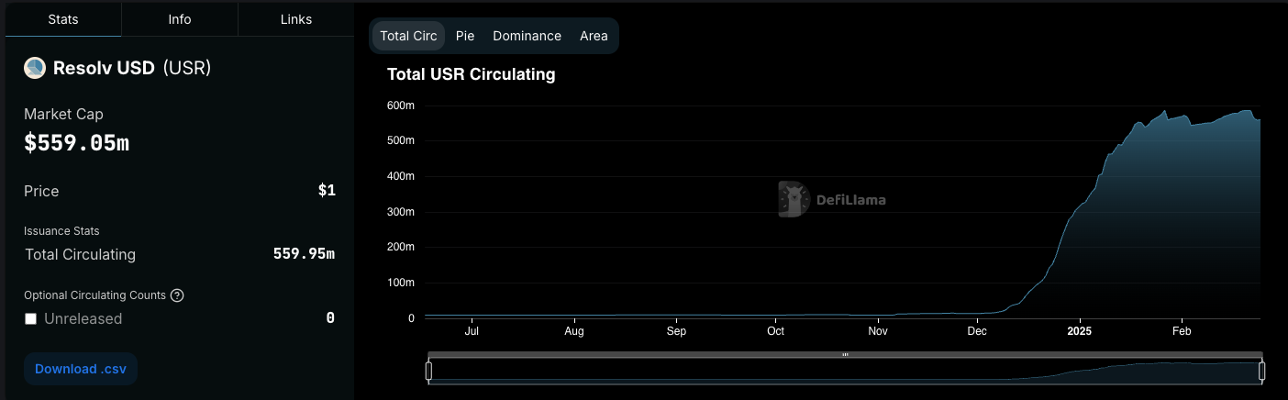This screenshot has width=1288, height=400.
Task: Open the Links tab
Action: click(296, 18)
